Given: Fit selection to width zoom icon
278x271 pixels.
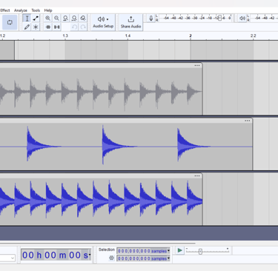Looking at the screenshot, I should [x=65, y=19].
